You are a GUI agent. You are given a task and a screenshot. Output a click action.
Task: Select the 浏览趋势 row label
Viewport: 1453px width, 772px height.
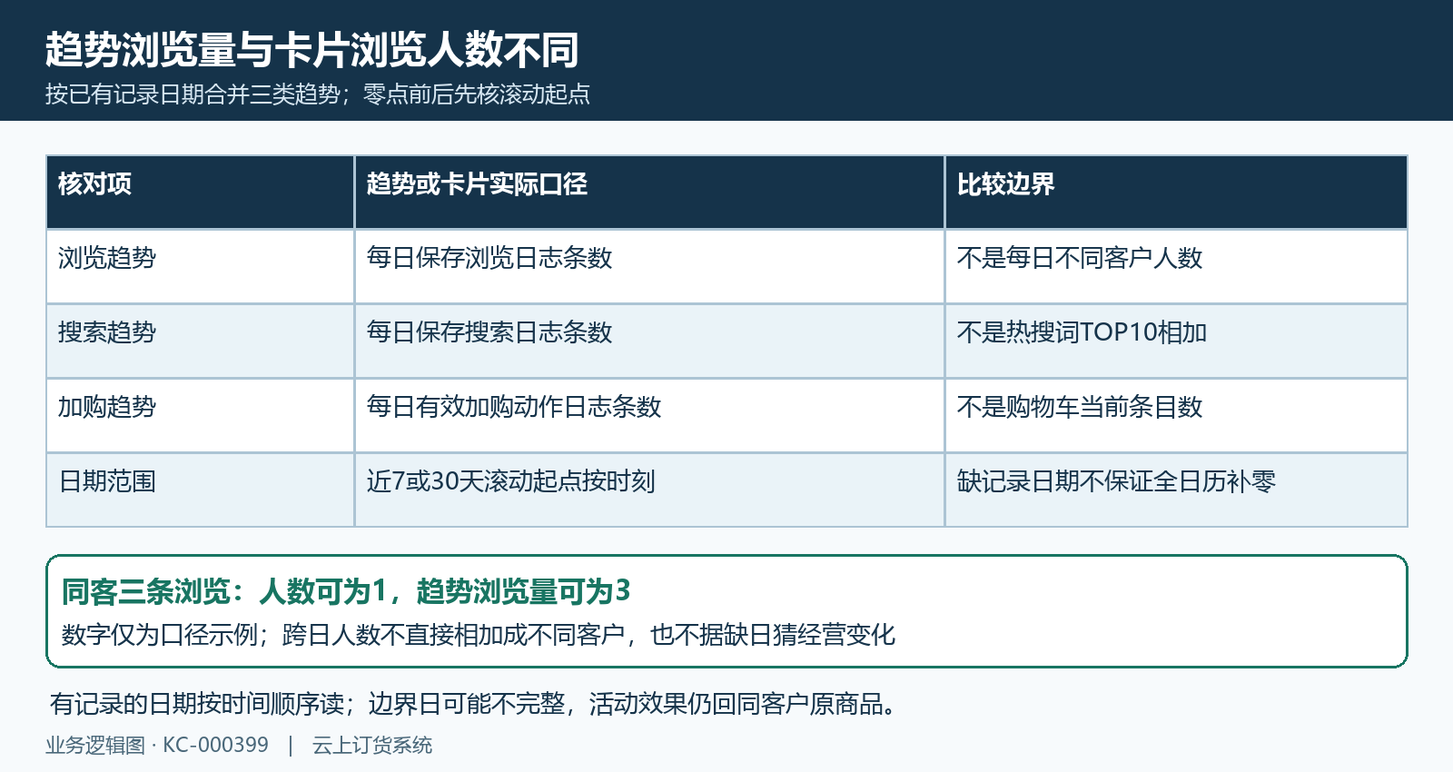[x=107, y=258]
